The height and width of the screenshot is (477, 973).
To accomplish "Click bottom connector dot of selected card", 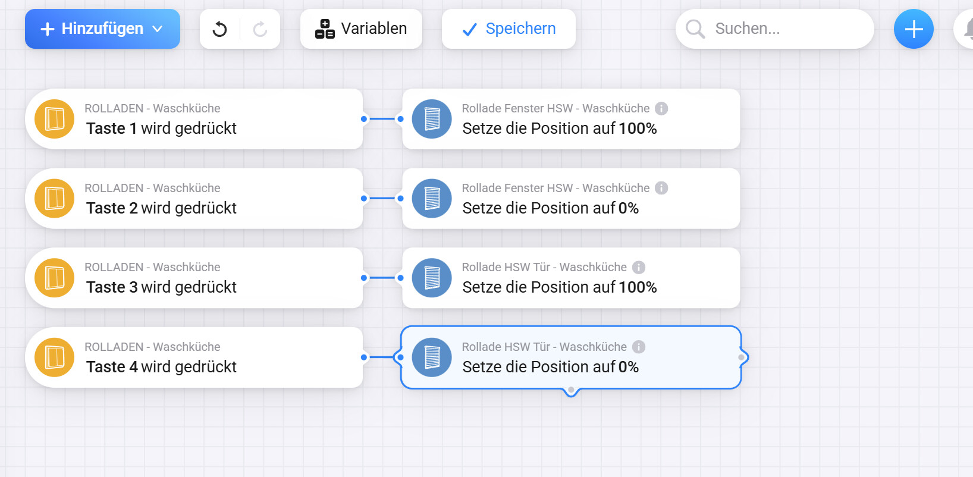I will pos(571,390).
